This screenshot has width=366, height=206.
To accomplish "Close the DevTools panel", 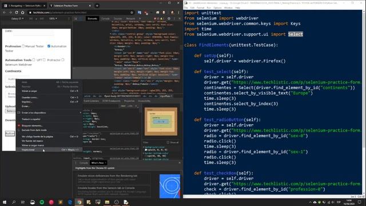I will pyautogui.click(x=180, y=19).
